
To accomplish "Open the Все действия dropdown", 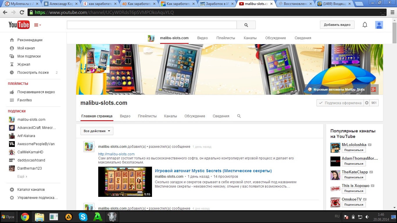I will coord(97,131).
